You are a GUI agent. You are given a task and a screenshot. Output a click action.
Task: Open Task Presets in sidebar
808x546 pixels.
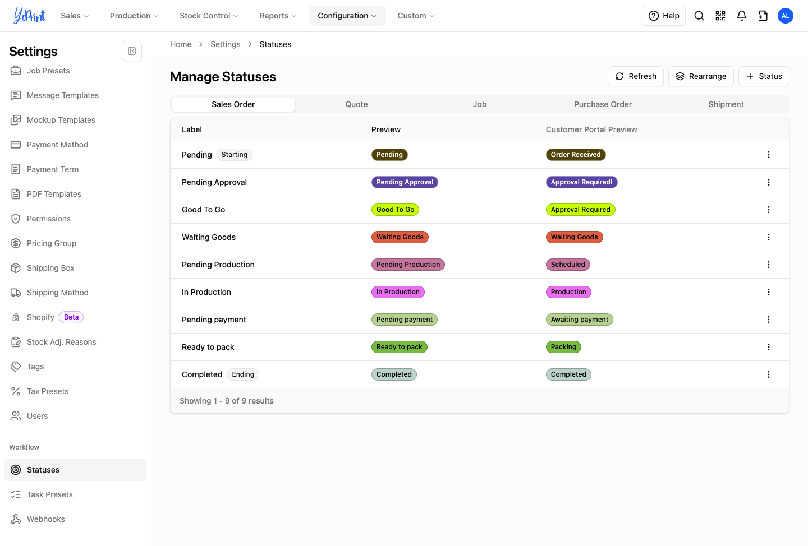click(x=75, y=494)
